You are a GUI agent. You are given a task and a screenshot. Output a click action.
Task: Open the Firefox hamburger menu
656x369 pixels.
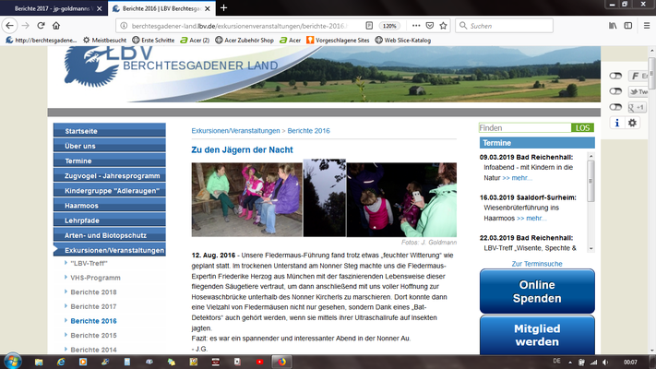coord(647,26)
